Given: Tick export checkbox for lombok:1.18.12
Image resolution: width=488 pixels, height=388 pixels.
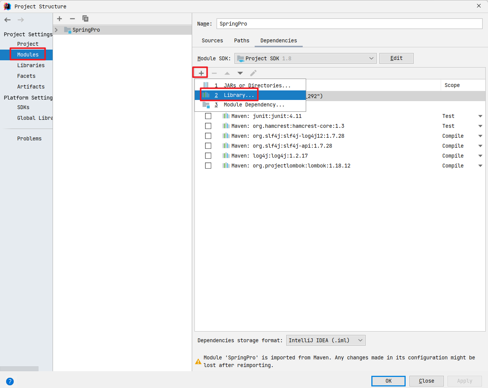Looking at the screenshot, I should (208, 166).
